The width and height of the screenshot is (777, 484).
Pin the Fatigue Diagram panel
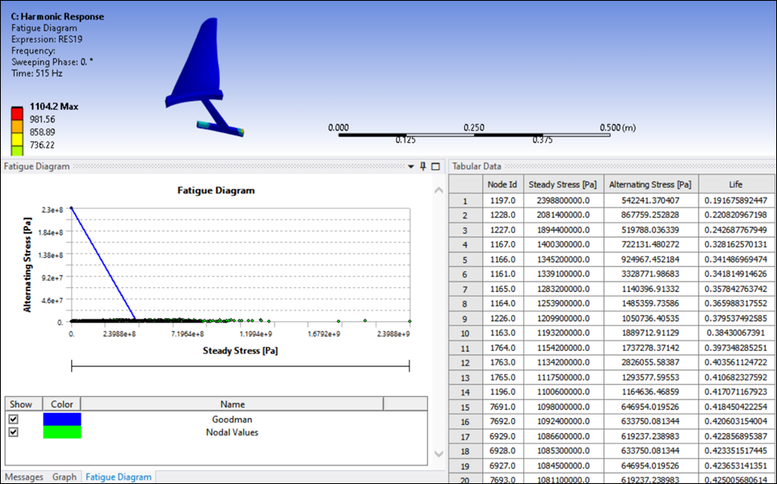coord(422,166)
